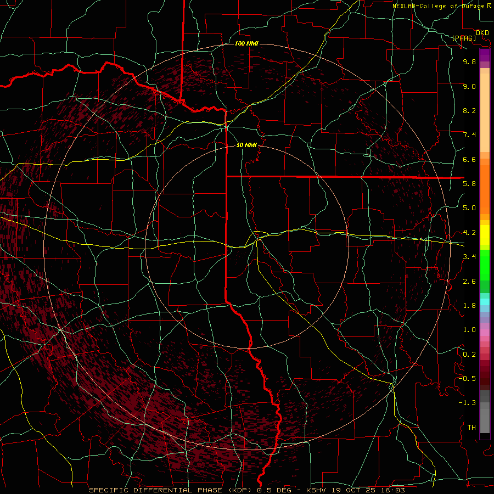
Task: Pick the bright green color bar segment
Action: 485,265
